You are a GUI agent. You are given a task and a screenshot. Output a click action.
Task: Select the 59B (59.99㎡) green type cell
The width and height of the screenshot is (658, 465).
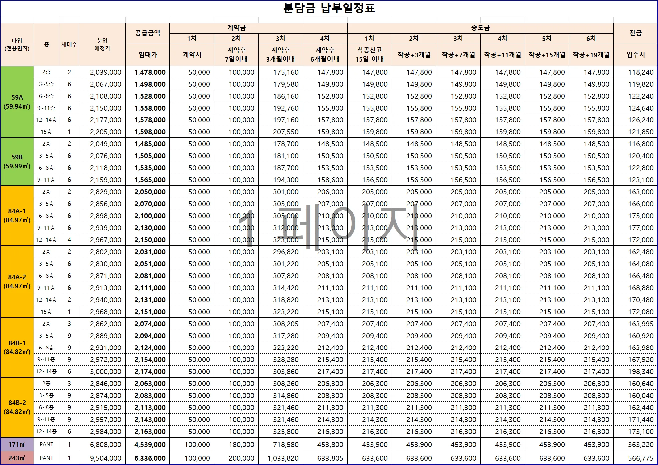coord(17,162)
